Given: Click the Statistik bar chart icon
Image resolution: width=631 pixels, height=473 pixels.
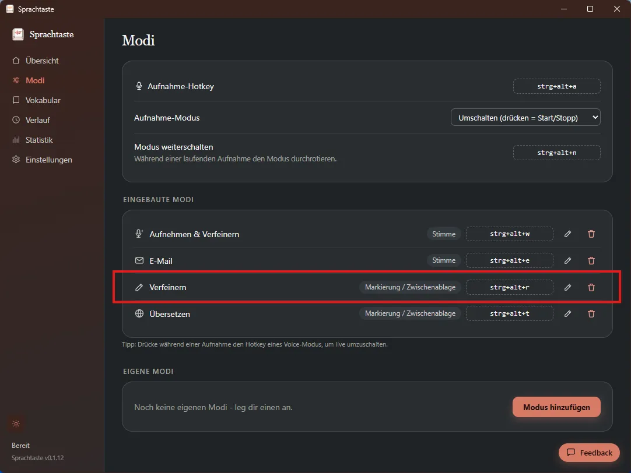Looking at the screenshot, I should tap(16, 140).
